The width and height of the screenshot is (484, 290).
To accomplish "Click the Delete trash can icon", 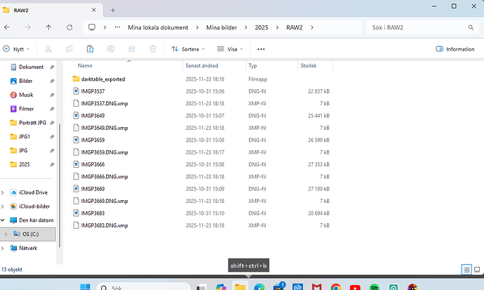I will click(x=152, y=49).
